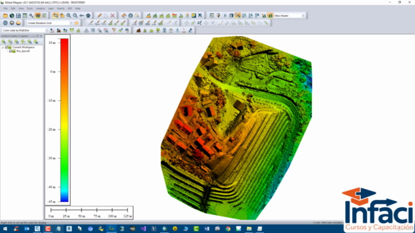Open the Layer menu
The image size is (415, 233).
51,8
